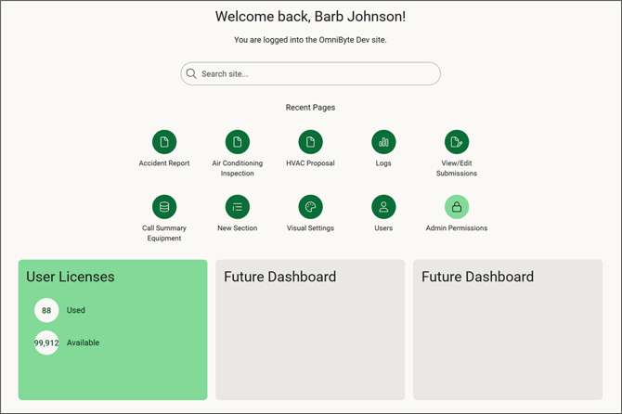The width and height of the screenshot is (622, 414).
Task: Click the 88 Used licenses badge
Action: 46,310
